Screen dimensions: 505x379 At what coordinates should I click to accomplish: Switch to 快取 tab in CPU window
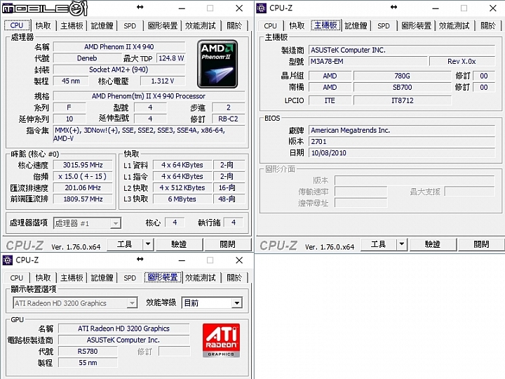(43, 25)
